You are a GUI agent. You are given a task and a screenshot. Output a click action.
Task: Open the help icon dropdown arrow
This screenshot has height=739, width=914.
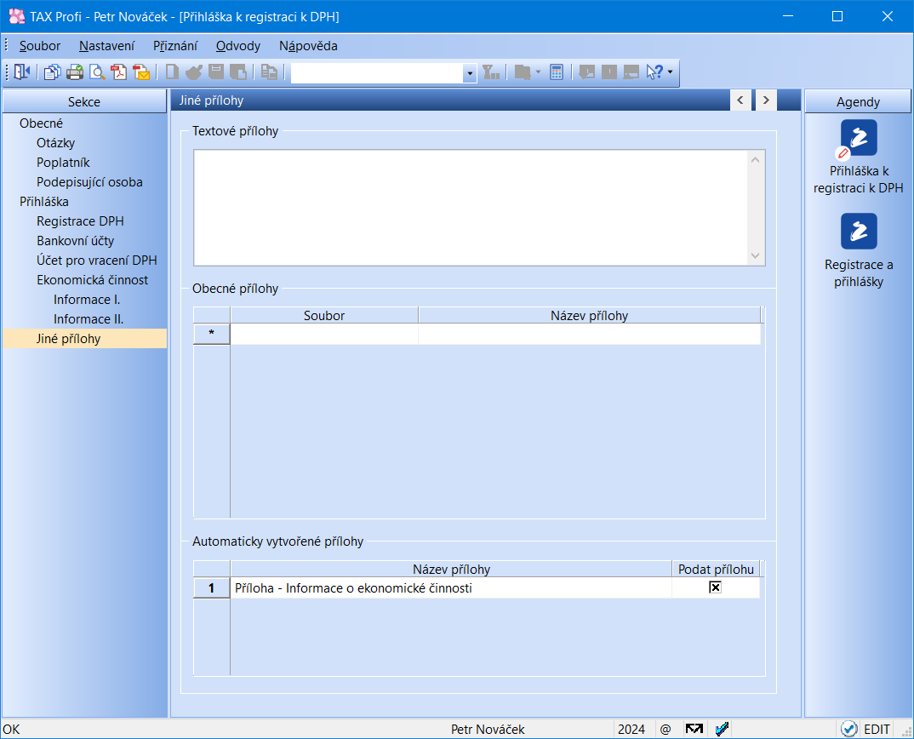pos(671,72)
